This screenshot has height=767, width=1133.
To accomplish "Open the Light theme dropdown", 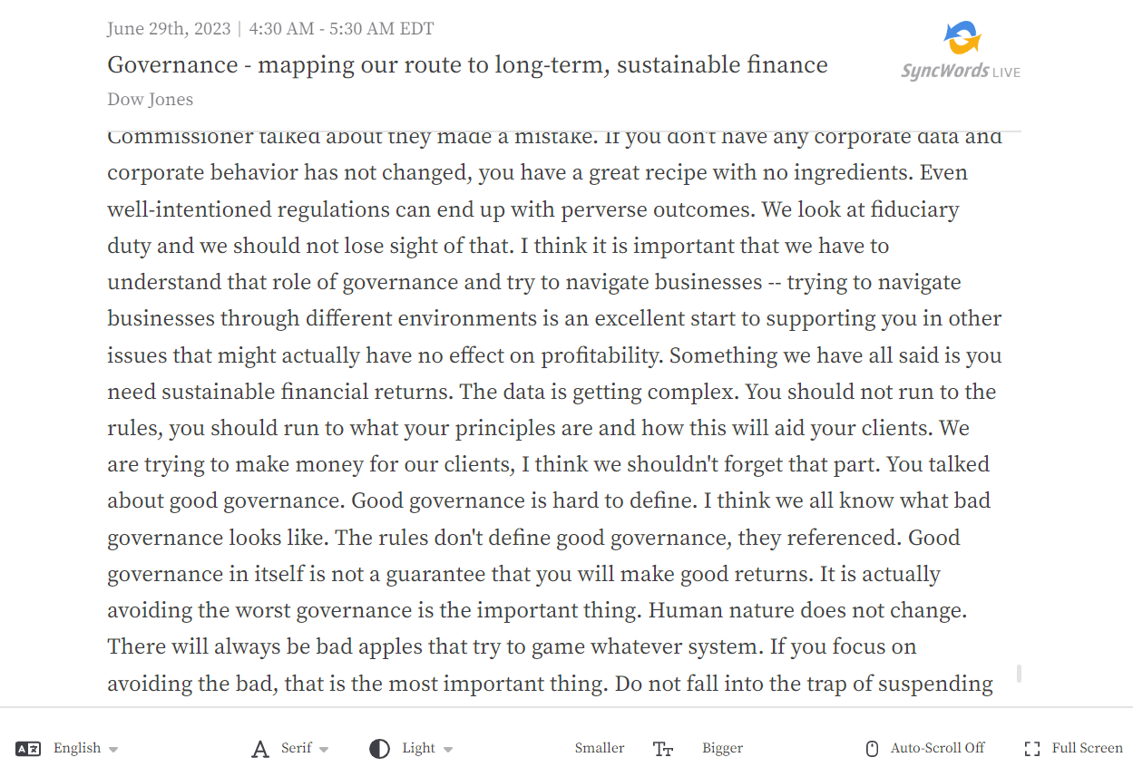I will [411, 749].
